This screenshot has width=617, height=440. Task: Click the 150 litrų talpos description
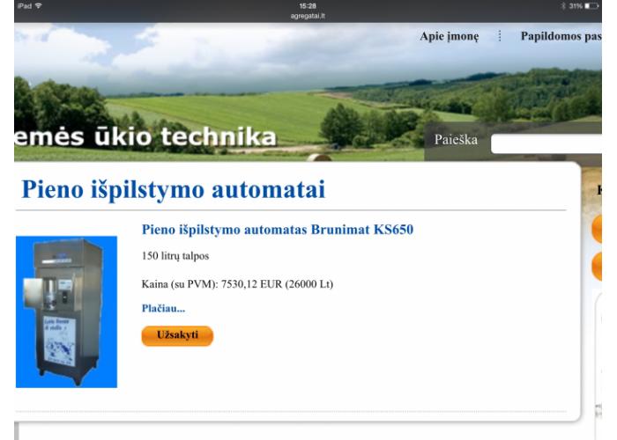pyautogui.click(x=175, y=256)
